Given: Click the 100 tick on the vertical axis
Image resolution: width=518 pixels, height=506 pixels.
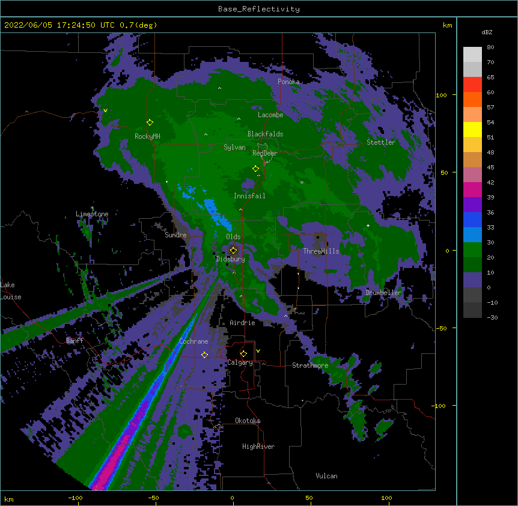Looking at the screenshot, I should (441, 95).
